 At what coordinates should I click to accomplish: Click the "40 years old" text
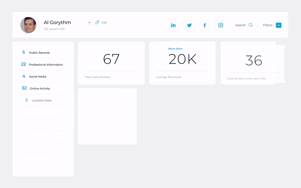tap(54, 29)
